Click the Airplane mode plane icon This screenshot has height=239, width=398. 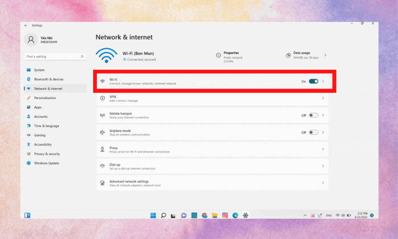pos(102,133)
